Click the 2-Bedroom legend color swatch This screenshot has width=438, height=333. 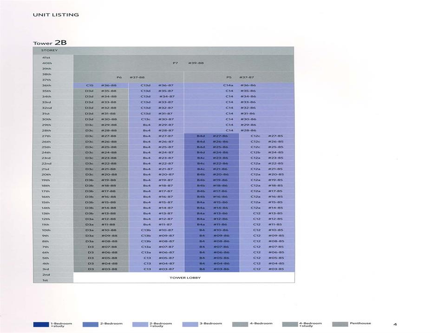point(90,324)
